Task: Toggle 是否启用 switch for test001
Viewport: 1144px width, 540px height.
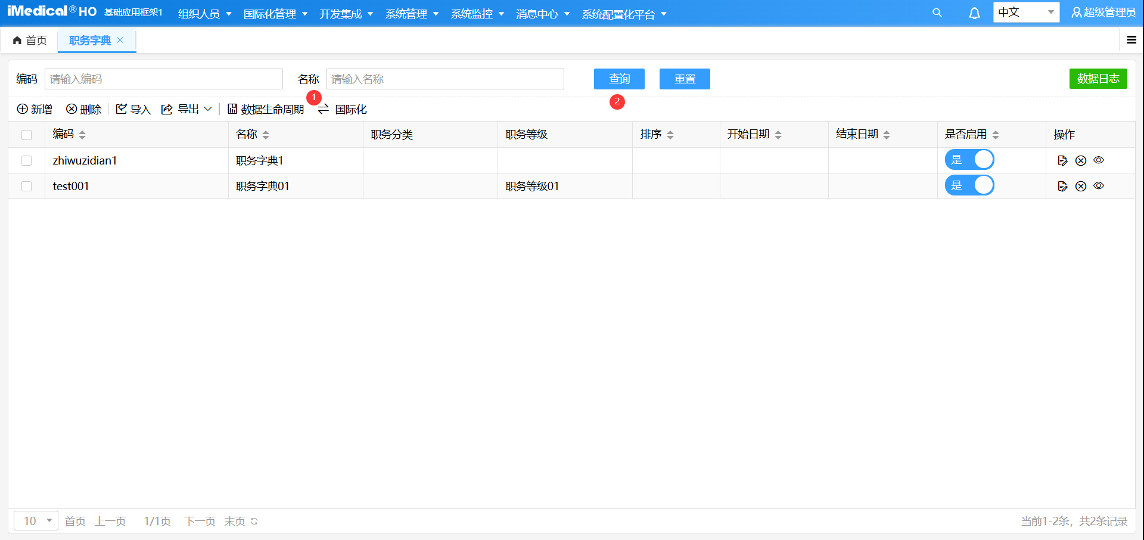Action: (x=969, y=185)
